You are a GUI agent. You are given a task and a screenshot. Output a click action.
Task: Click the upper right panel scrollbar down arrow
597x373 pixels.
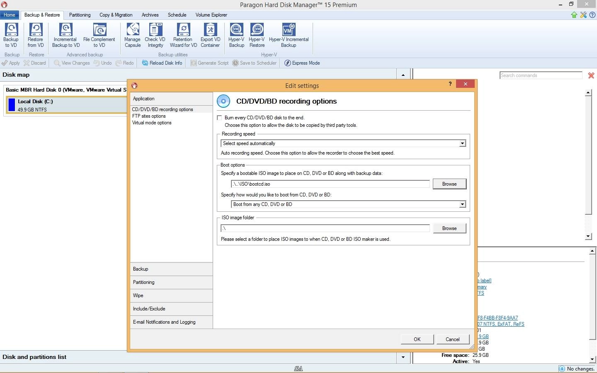coord(588,236)
